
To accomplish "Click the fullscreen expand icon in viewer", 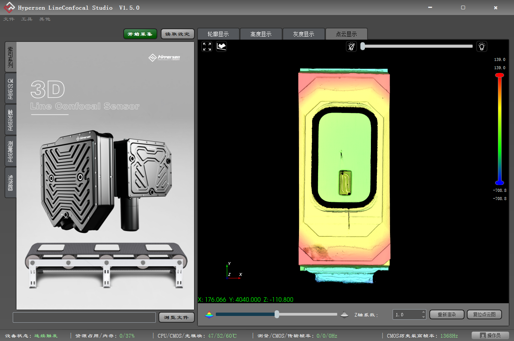I will [x=207, y=46].
